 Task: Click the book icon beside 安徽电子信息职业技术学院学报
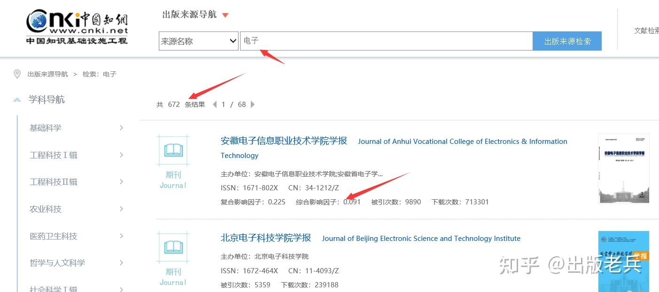click(x=173, y=150)
